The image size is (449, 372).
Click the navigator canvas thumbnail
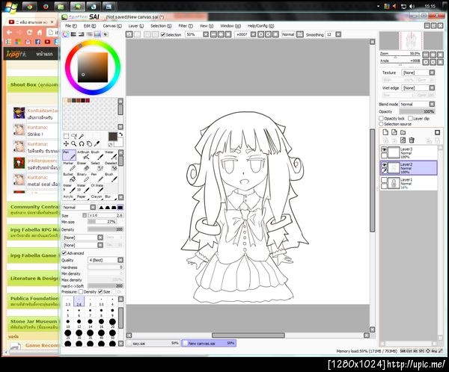click(x=411, y=40)
